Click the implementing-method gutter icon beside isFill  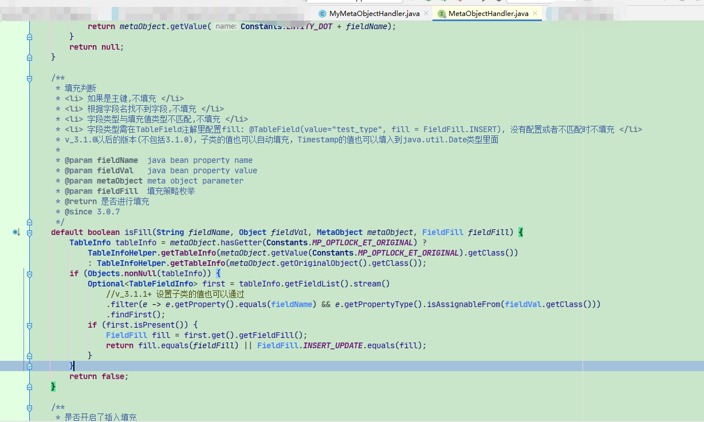pos(15,233)
